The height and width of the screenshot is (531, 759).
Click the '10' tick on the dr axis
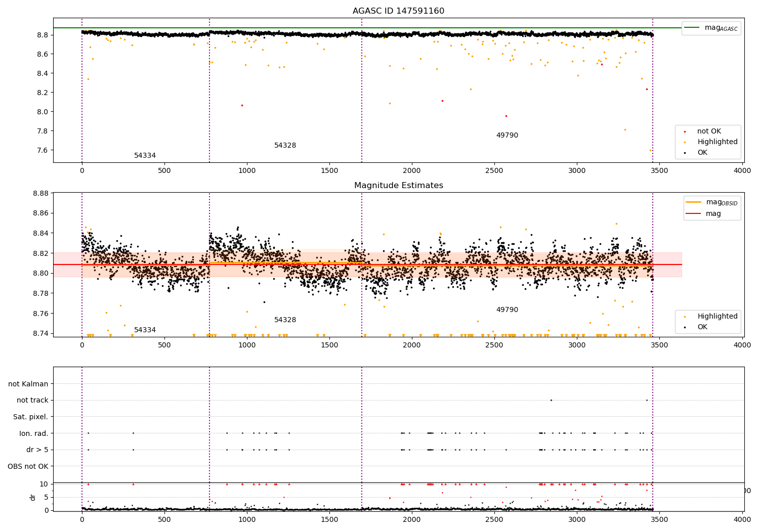[x=44, y=484]
